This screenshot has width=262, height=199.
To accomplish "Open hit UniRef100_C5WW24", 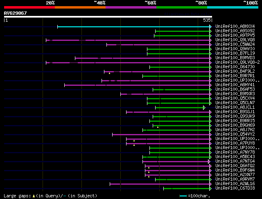I will click(x=235, y=45).
